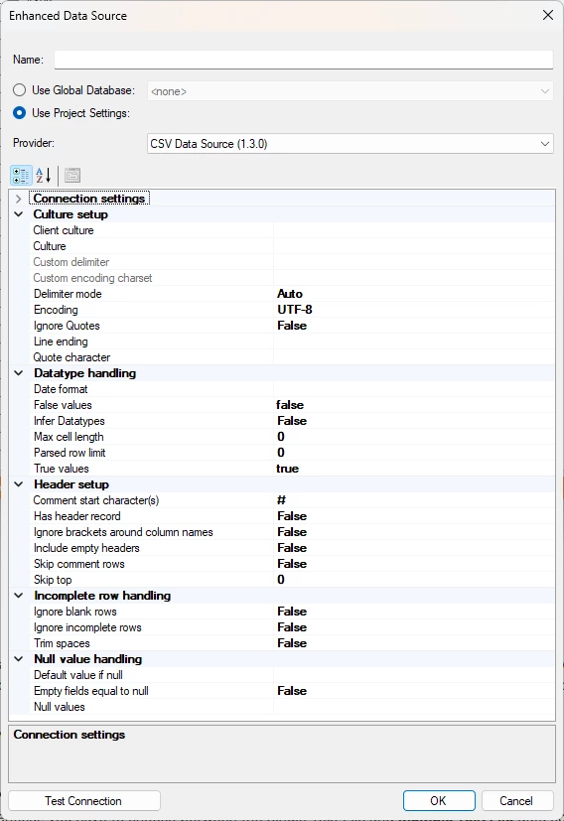Collapse the Incomplete row handling category

pyautogui.click(x=18, y=596)
